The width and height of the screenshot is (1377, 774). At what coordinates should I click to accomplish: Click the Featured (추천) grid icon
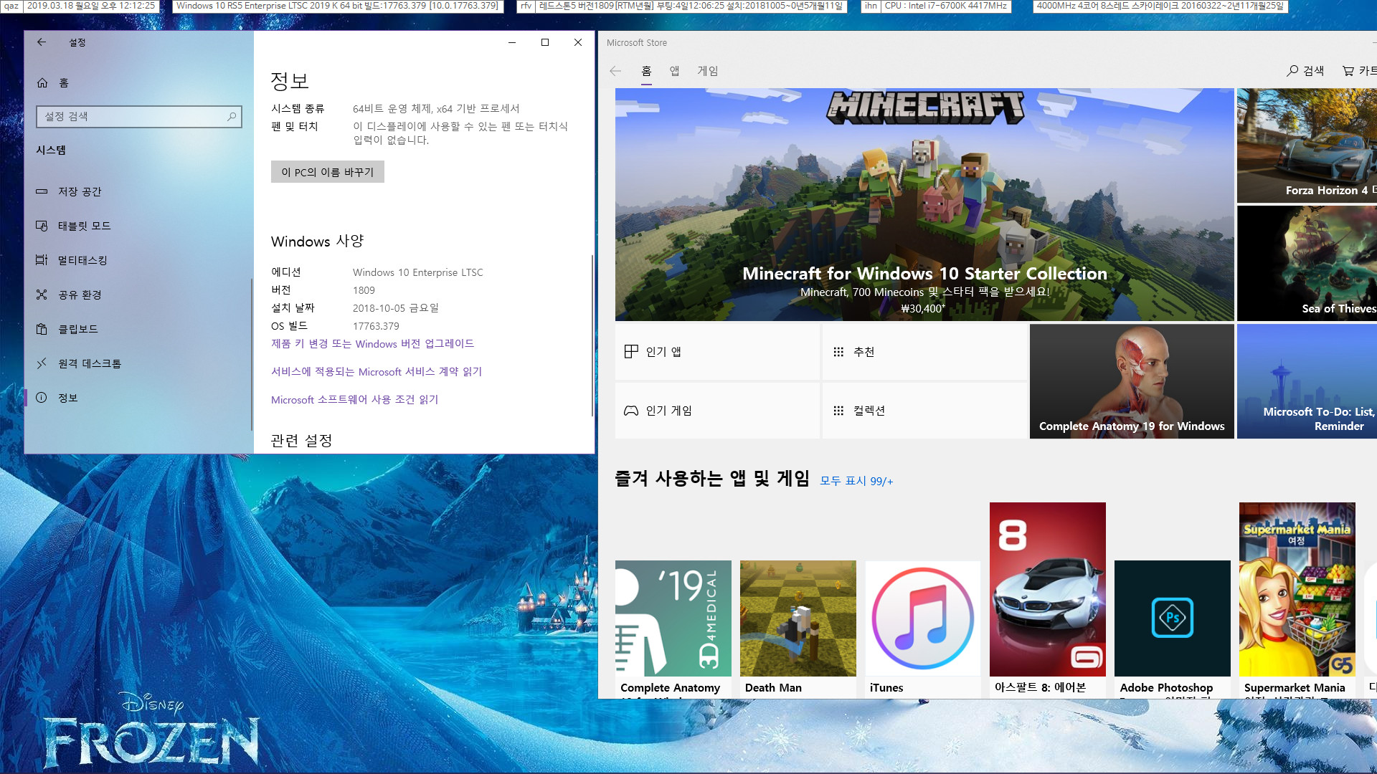pos(838,352)
